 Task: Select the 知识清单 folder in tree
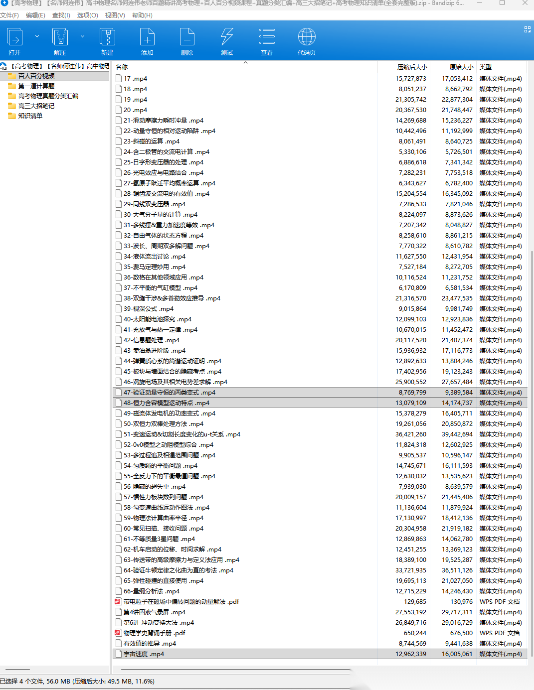tap(30, 116)
